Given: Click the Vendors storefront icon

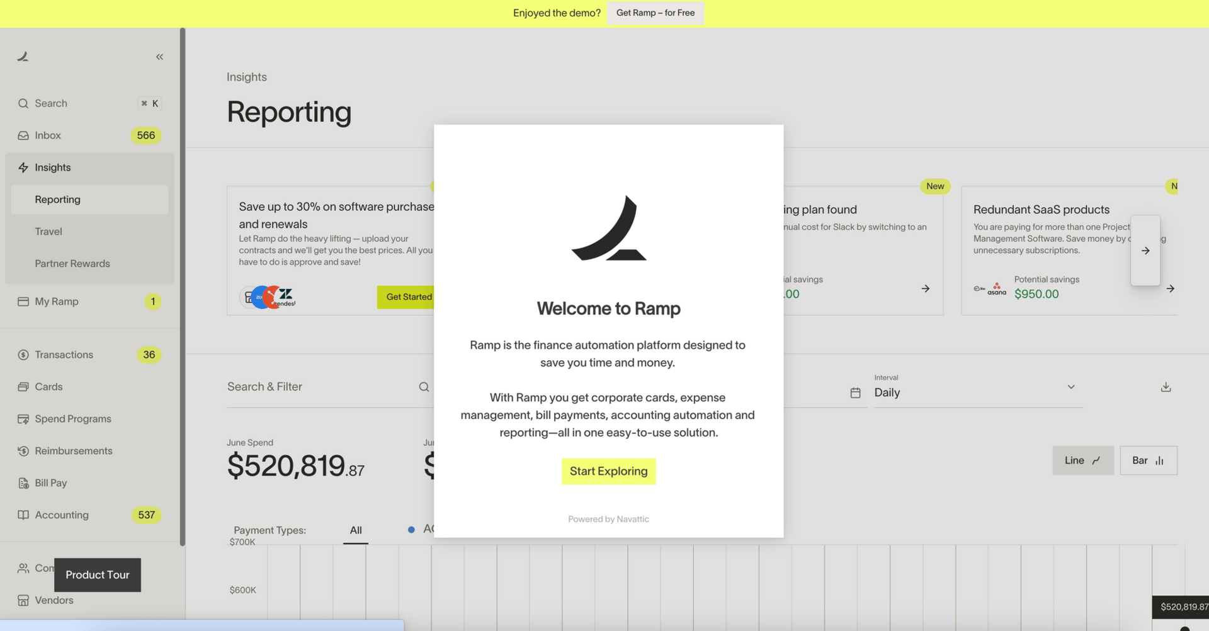Looking at the screenshot, I should pyautogui.click(x=23, y=600).
